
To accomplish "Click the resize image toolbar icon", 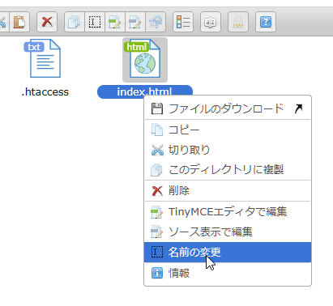I will (x=156, y=22).
